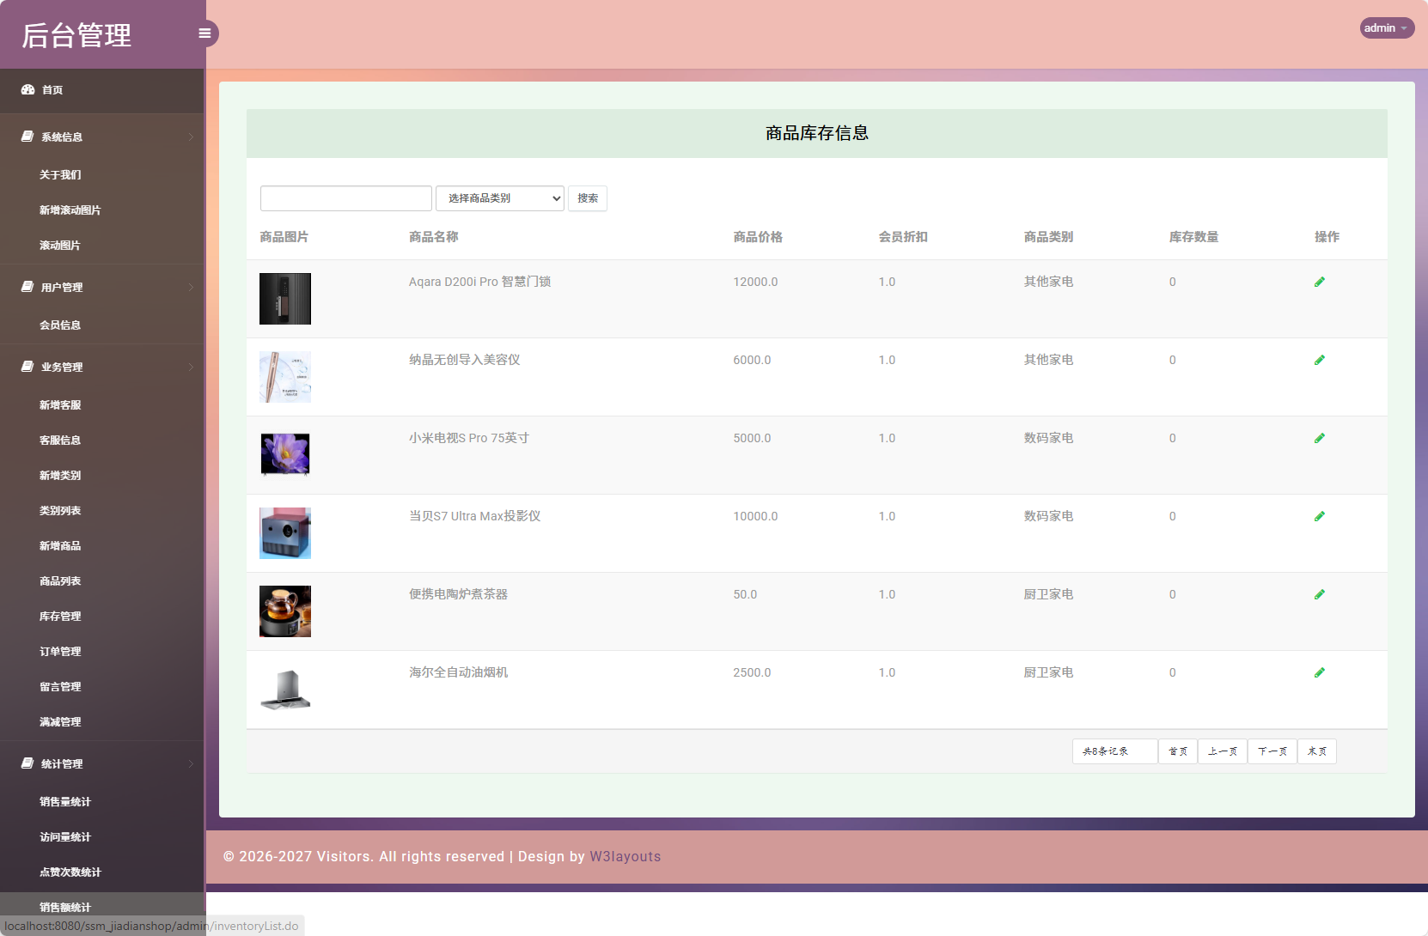Select the price 2500.0 cell
The width and height of the screenshot is (1428, 936).
tap(752, 672)
